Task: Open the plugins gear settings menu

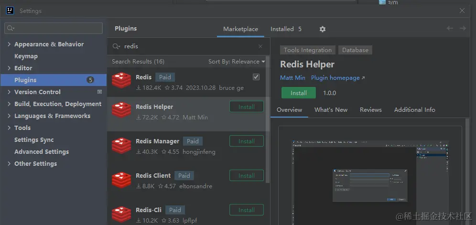Action: 323,29
